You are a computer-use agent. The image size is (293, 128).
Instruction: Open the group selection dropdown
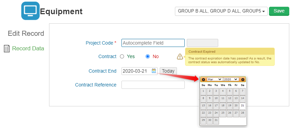click(221, 11)
